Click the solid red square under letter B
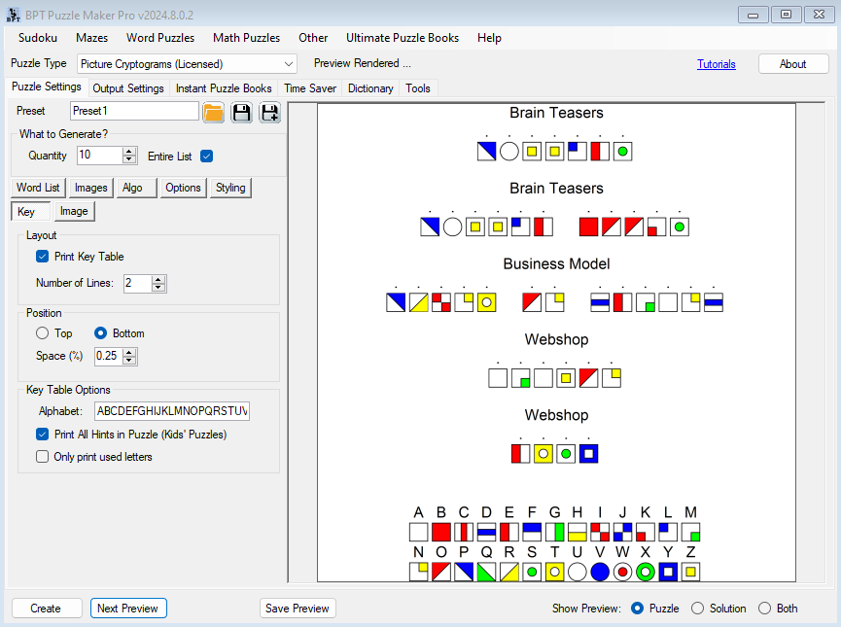The image size is (841, 627). coord(441,533)
